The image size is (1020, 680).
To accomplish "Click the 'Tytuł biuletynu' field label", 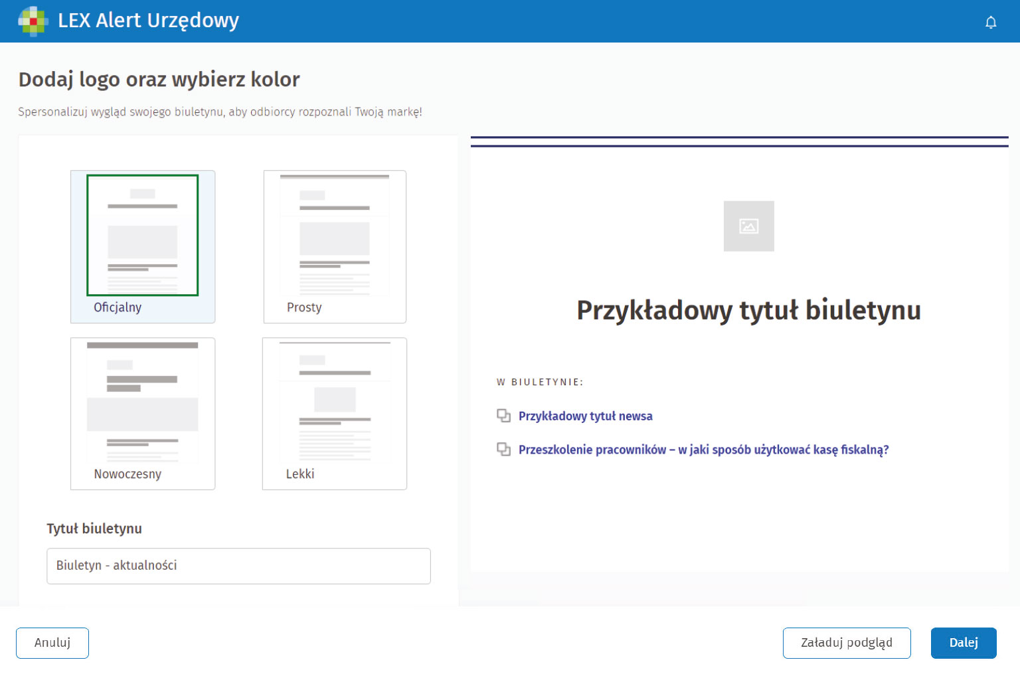I will click(94, 529).
